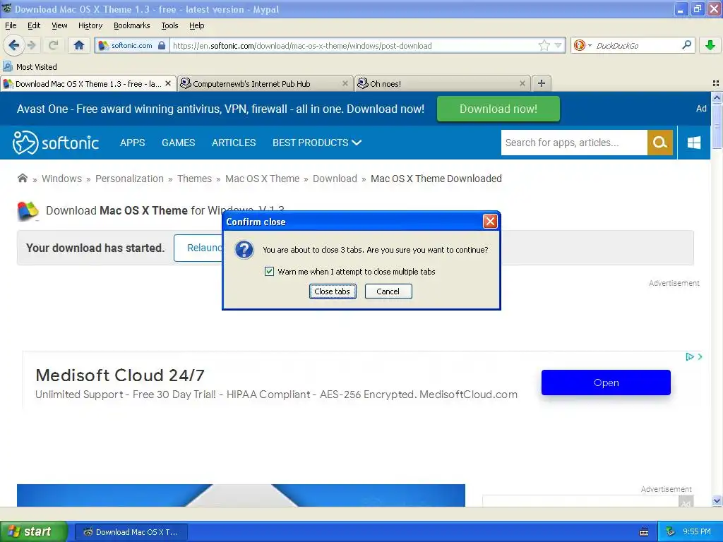Click the Softonic logo
Viewport: 723px width, 542px height.
click(55, 143)
